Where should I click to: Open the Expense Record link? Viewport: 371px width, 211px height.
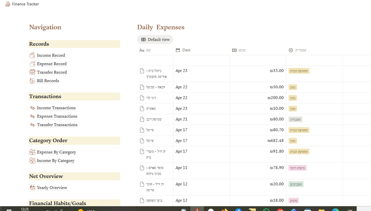coord(52,64)
